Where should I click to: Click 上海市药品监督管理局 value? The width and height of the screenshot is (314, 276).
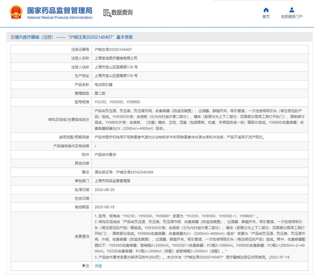coord(112,181)
